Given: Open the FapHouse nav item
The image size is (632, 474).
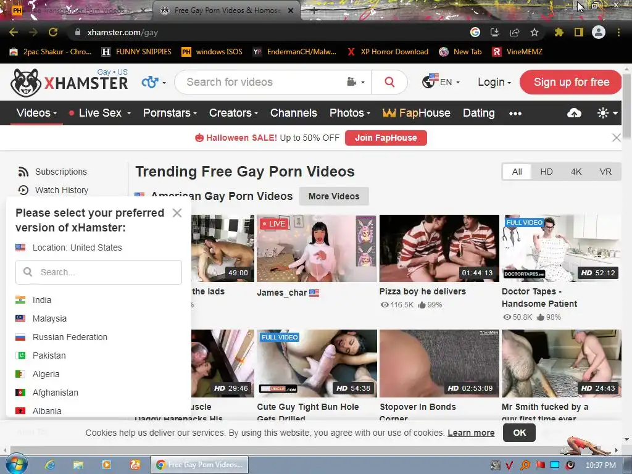Looking at the screenshot, I should 417,114.
